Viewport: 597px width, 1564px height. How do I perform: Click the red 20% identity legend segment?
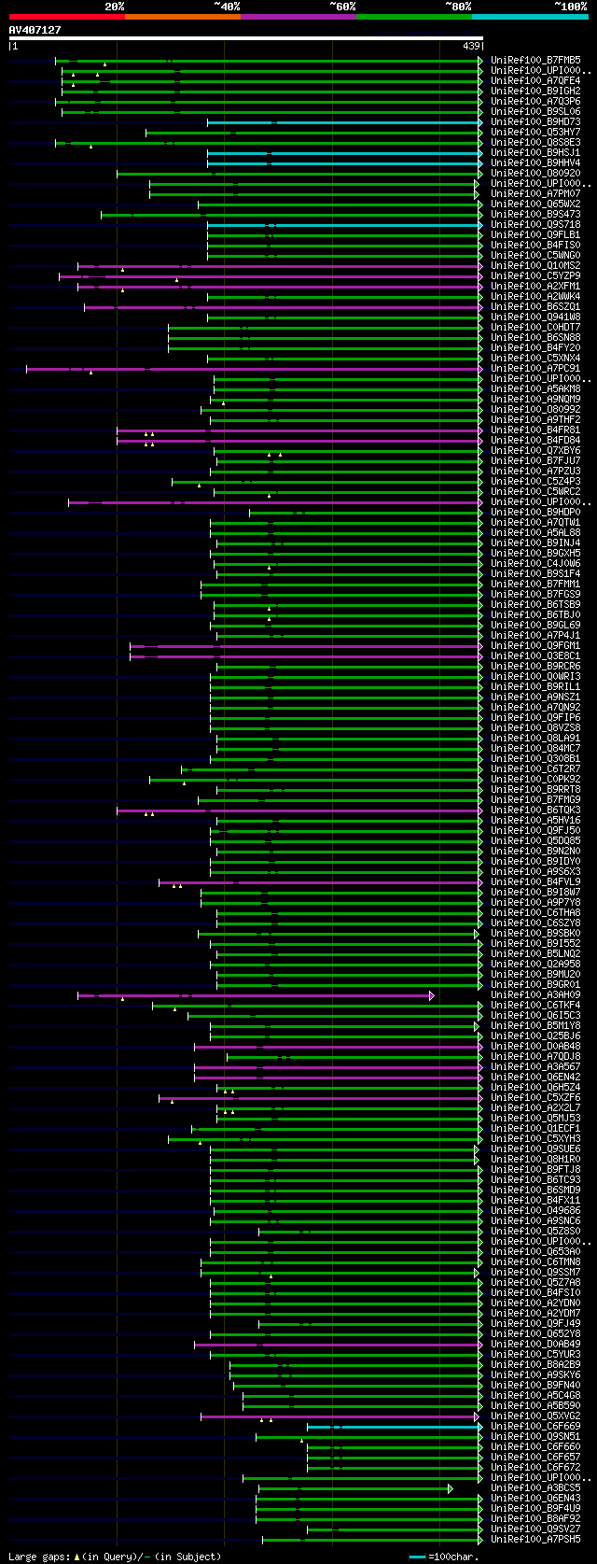(66, 16)
